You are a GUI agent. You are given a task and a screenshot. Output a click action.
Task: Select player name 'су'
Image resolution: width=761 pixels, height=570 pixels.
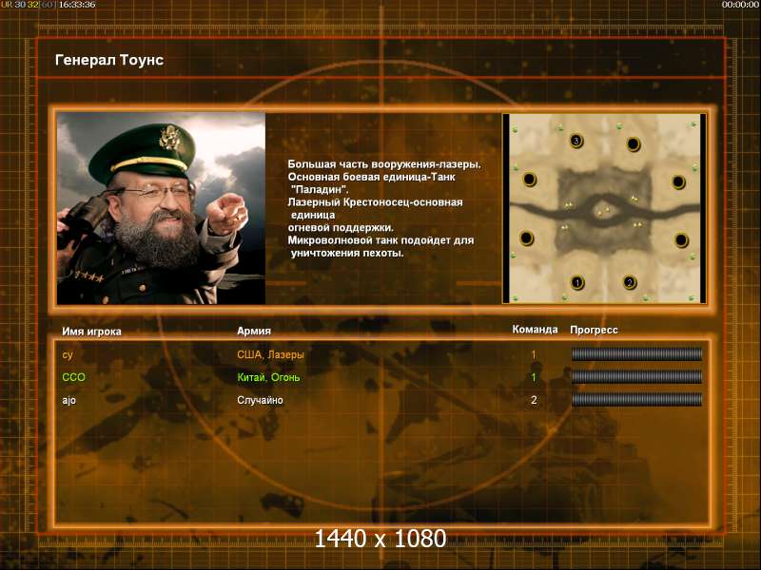[x=68, y=354]
